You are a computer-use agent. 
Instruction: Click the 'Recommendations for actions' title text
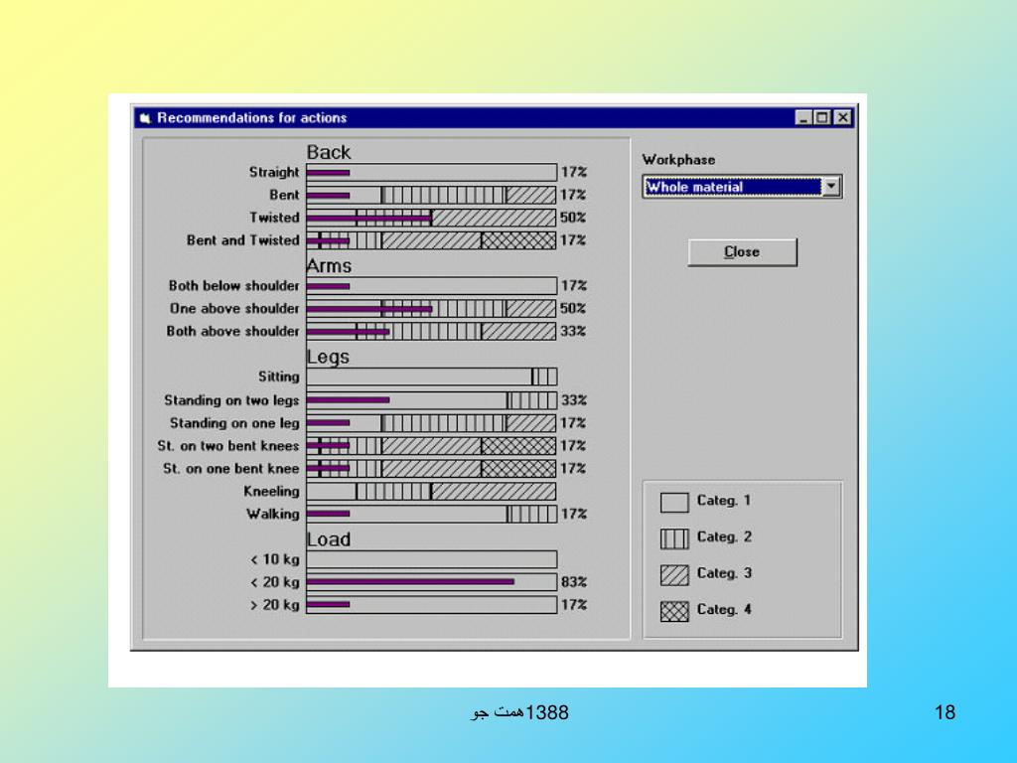[252, 118]
